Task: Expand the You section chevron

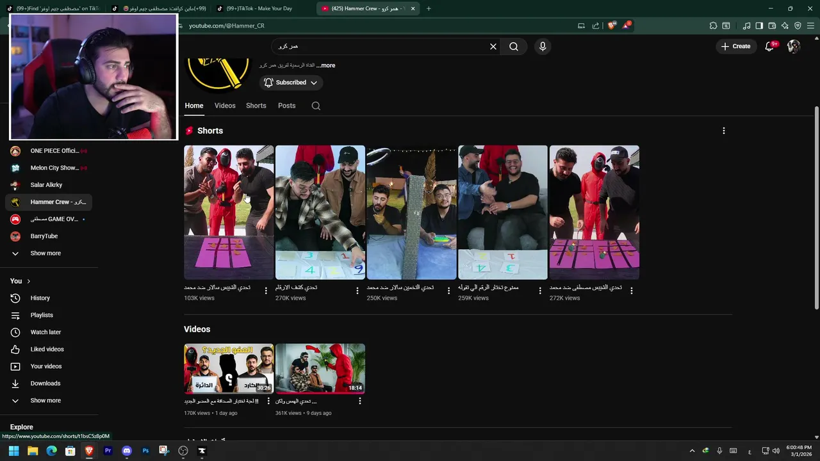Action: (28, 281)
